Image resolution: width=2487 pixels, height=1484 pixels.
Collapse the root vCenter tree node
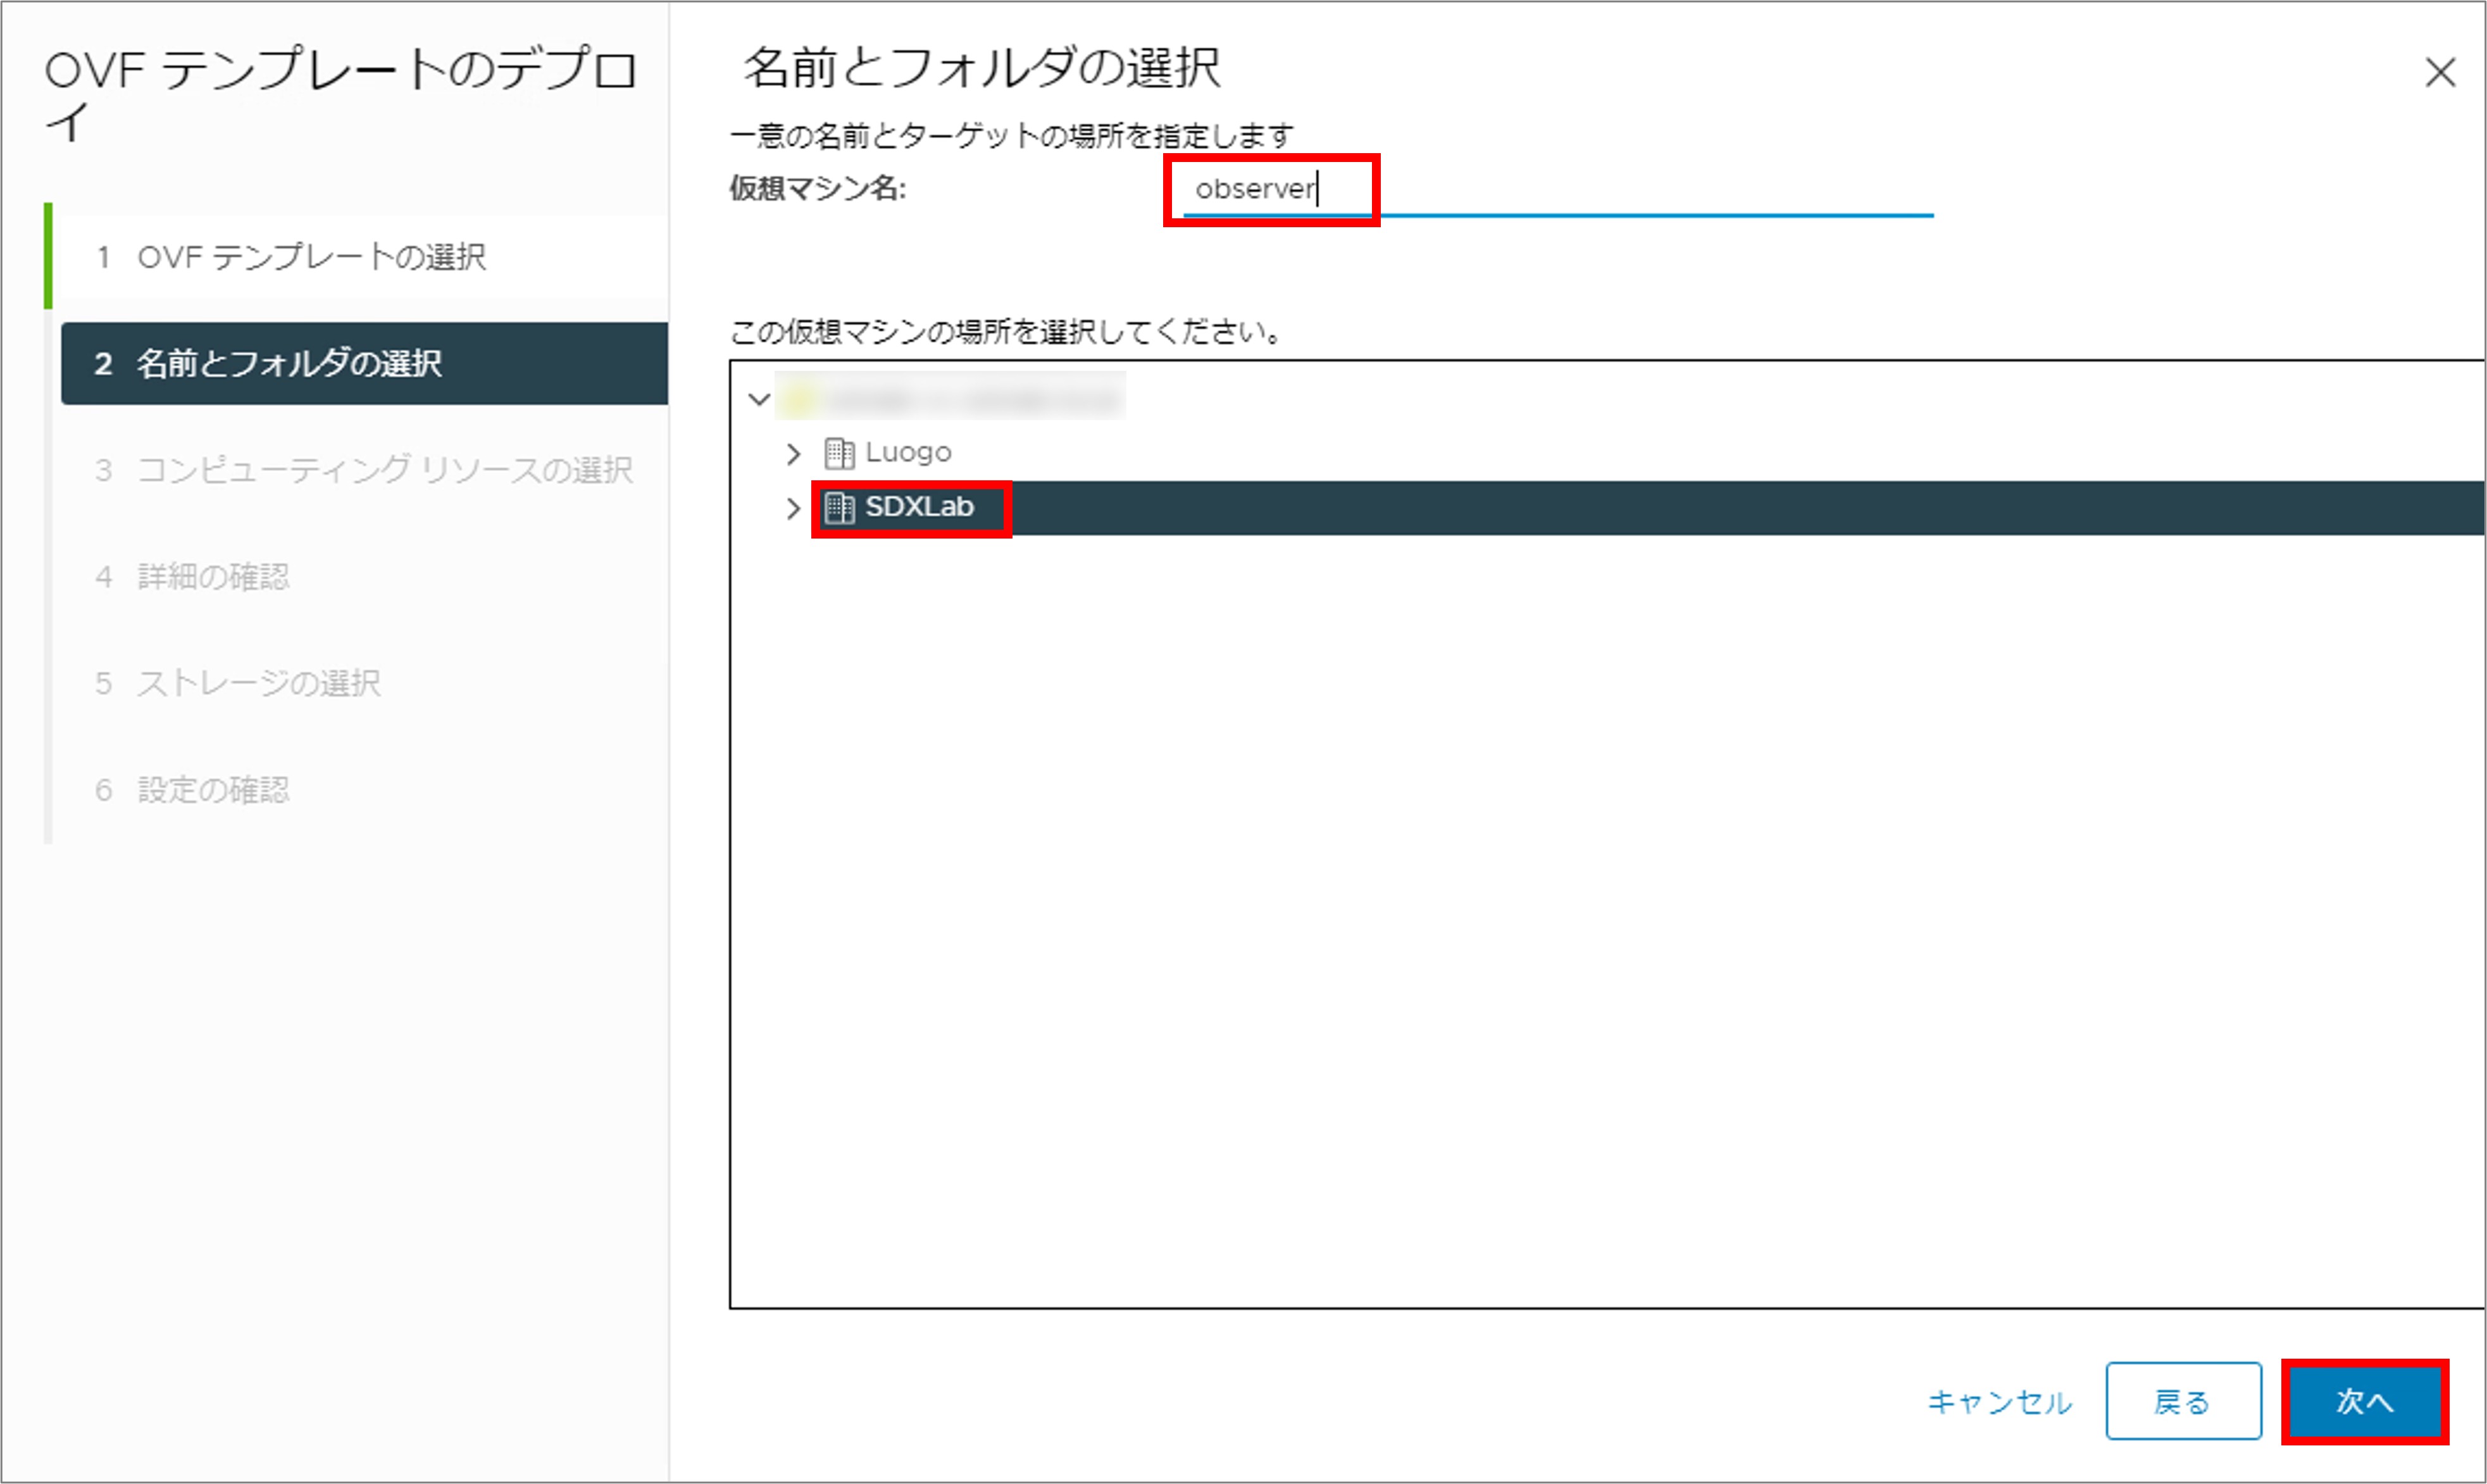click(x=759, y=400)
